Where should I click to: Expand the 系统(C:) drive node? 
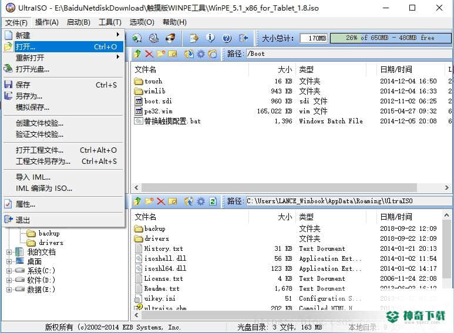pos(9,271)
